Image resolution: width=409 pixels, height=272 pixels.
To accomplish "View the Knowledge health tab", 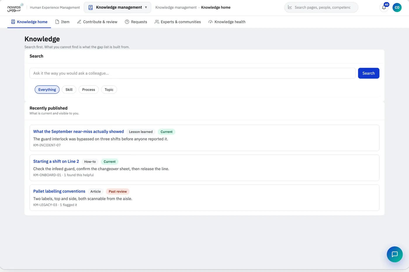I will [x=227, y=22].
